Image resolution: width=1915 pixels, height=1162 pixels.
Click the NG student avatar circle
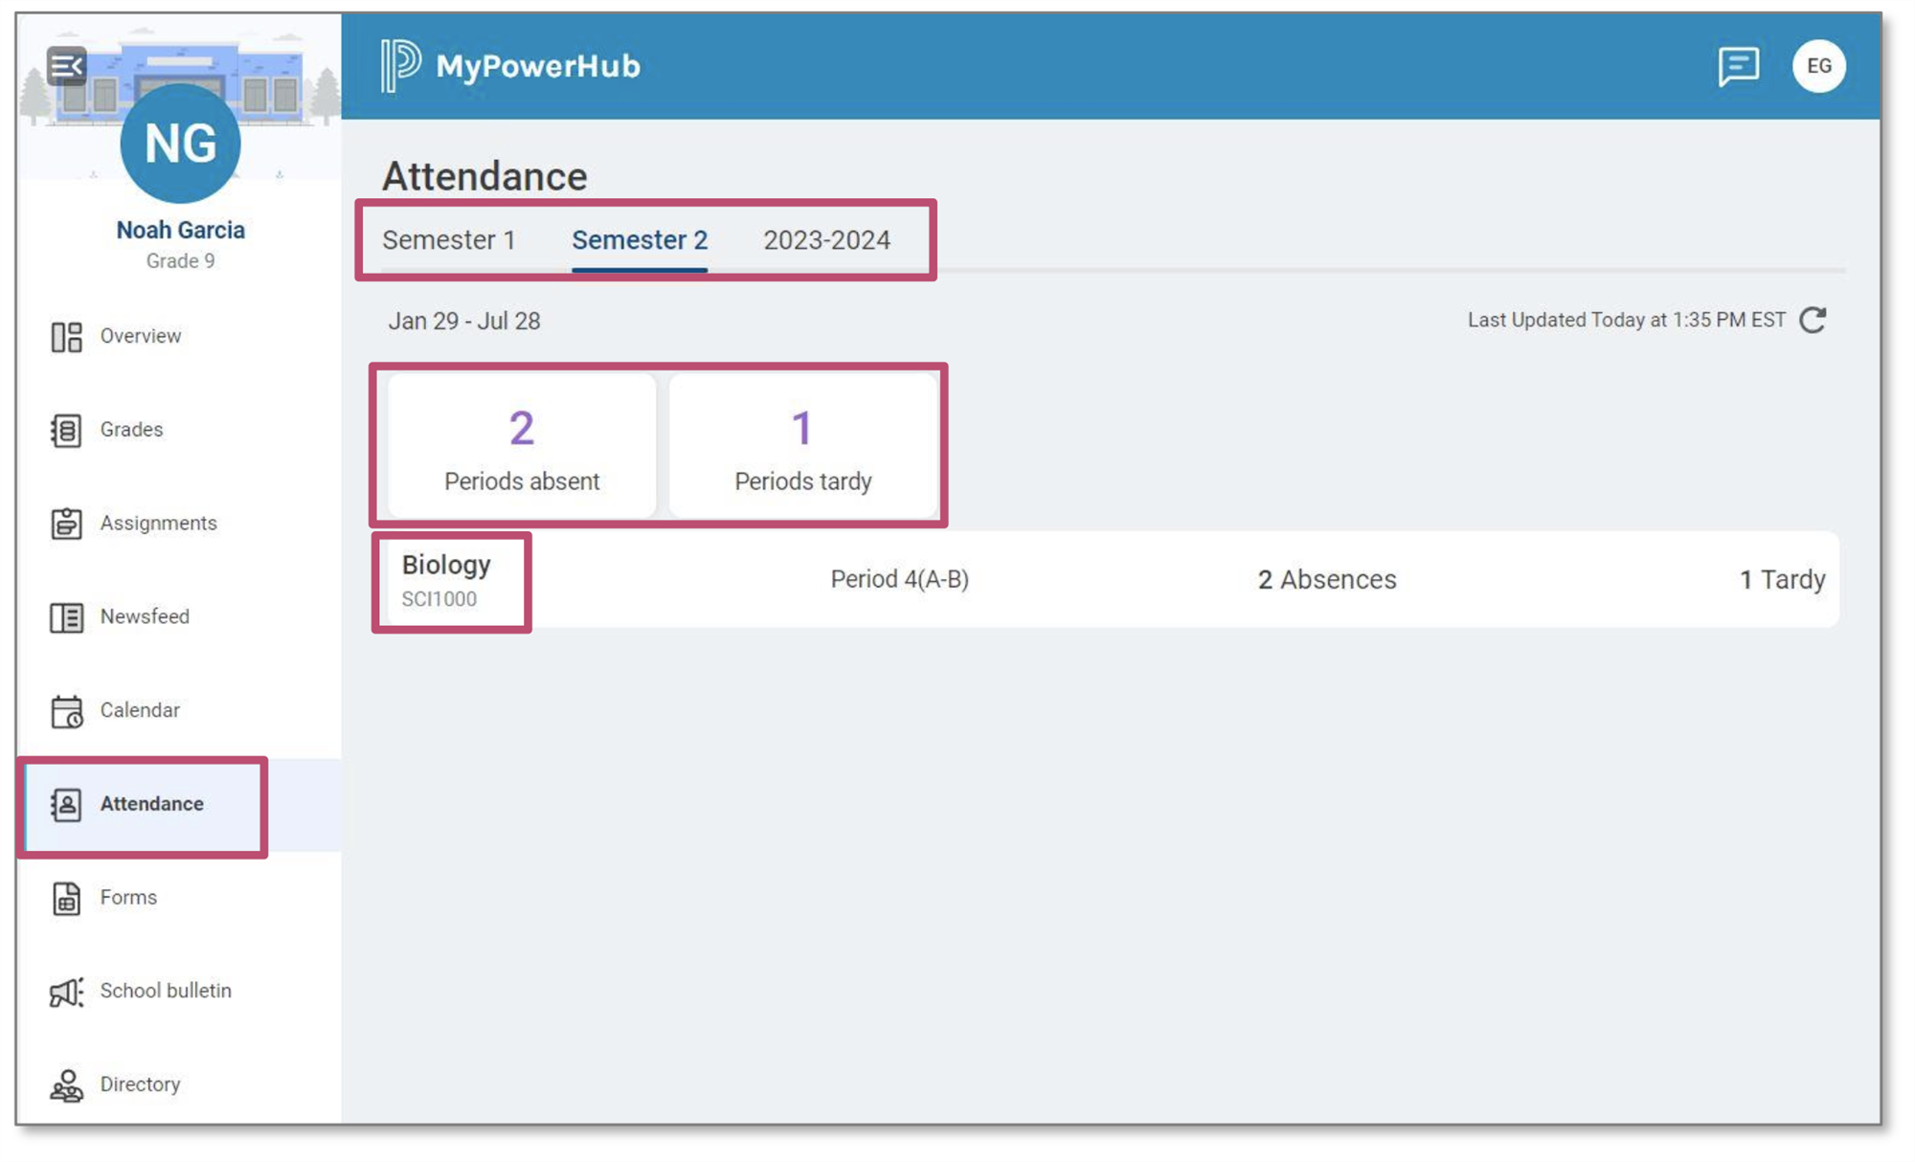[180, 144]
